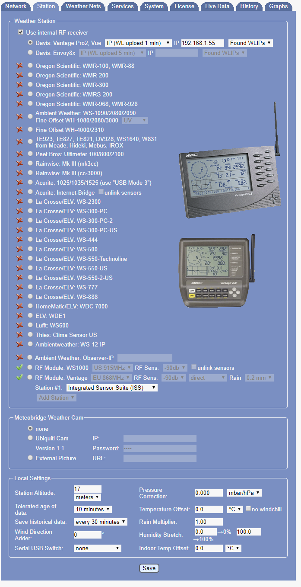Click red X icon beside Peet Bros Ultimeter
301x587 pixels.
tap(19, 154)
